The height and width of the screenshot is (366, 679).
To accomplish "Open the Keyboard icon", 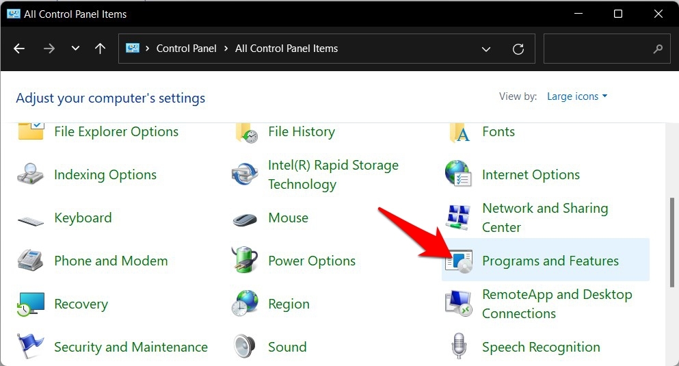I will pyautogui.click(x=31, y=219).
